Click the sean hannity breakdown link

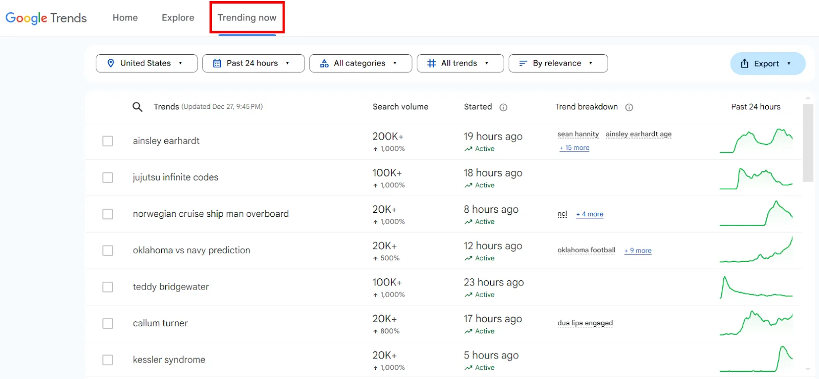pos(578,134)
